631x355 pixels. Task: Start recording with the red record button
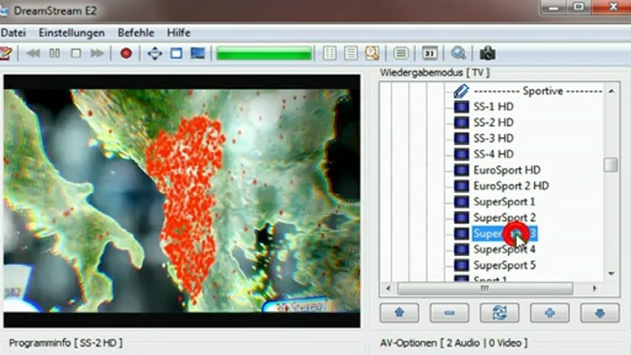coord(126,53)
